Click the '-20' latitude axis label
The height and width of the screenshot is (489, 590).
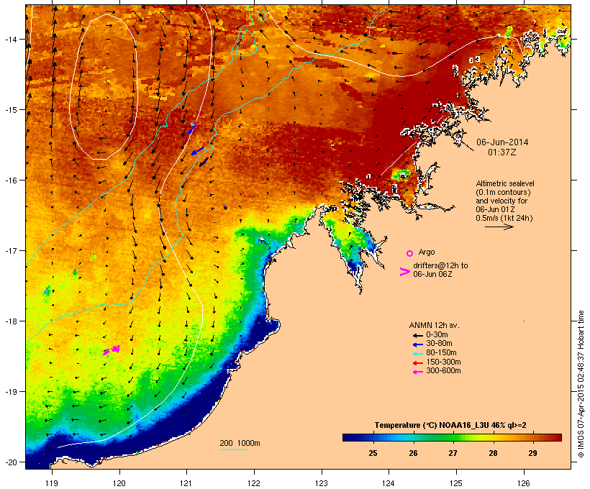tap(10, 462)
